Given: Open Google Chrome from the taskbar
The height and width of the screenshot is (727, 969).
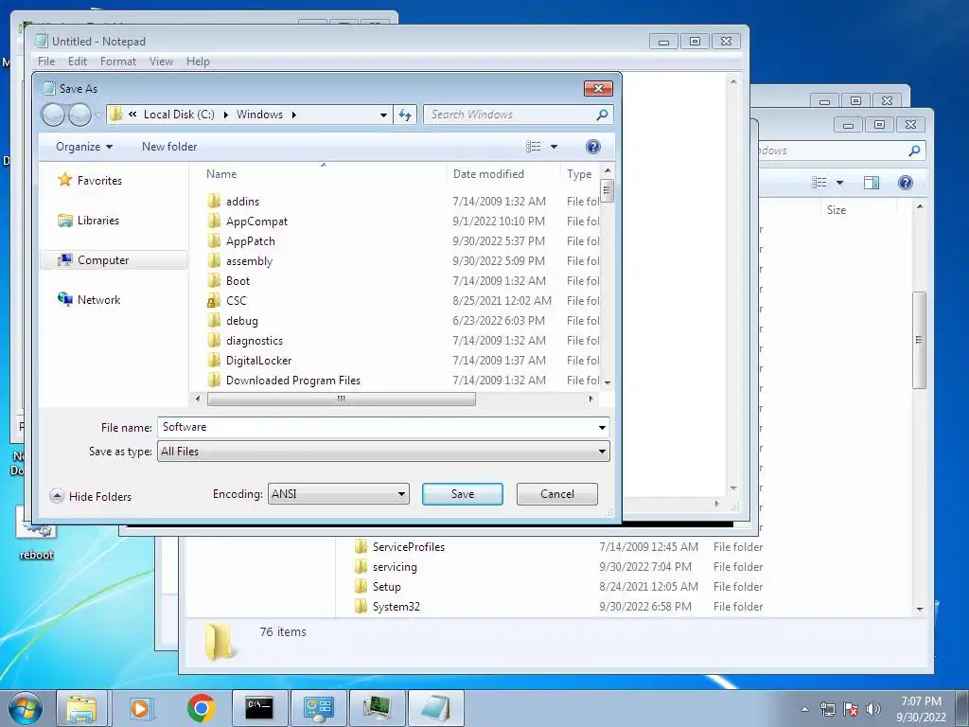Looking at the screenshot, I should (201, 708).
